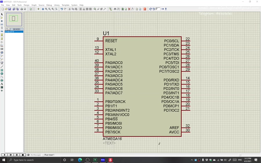Click the rotation angle input field
The height and width of the screenshot is (163, 261).
158,9
